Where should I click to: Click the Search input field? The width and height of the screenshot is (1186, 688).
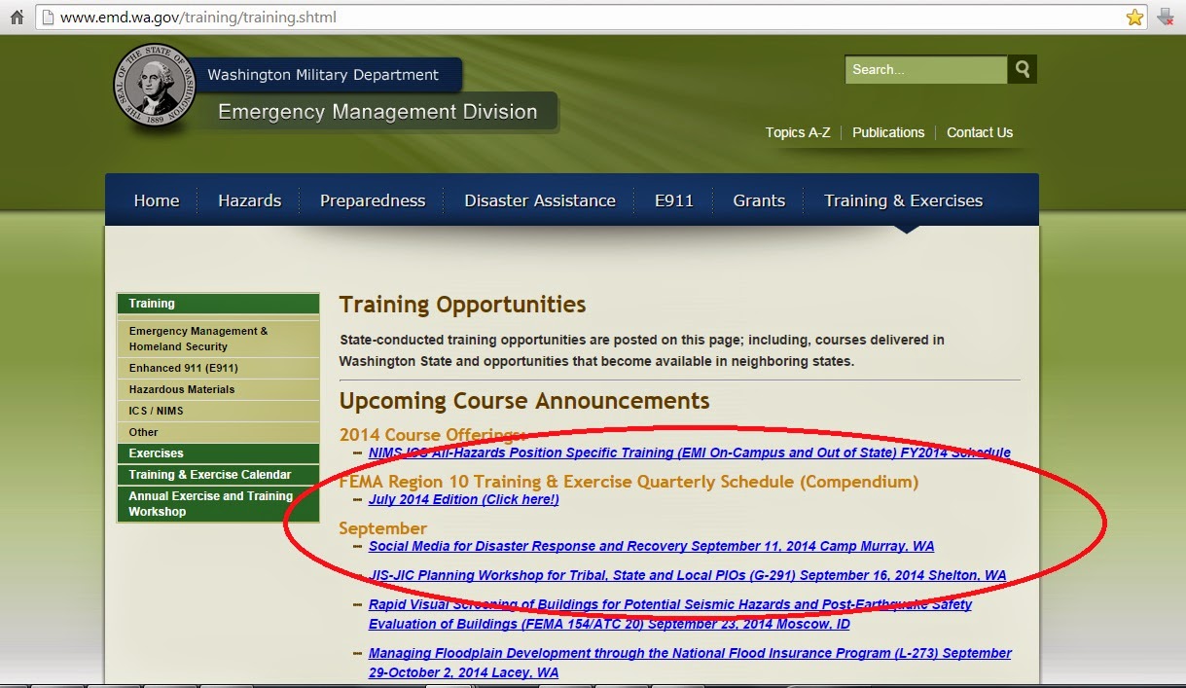click(x=926, y=69)
